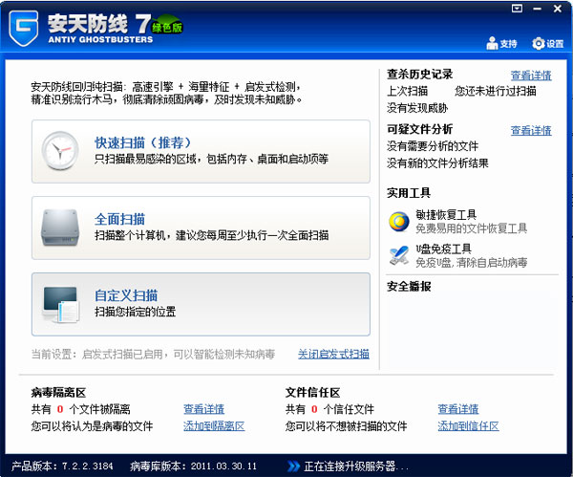Click the 文件信任区 heading
The height and width of the screenshot is (477, 573).
(313, 393)
